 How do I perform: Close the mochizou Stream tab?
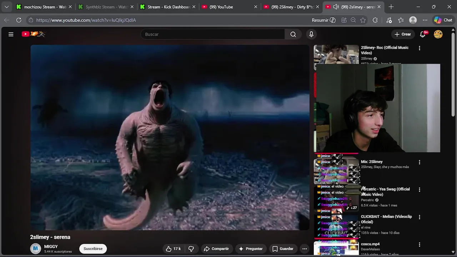tap(70, 7)
